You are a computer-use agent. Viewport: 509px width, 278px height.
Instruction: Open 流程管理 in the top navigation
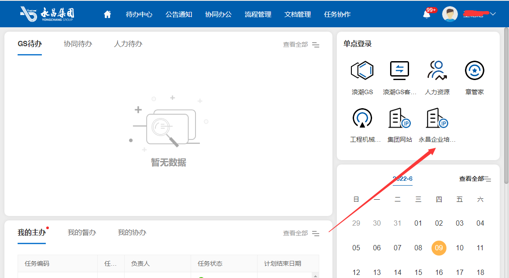pos(258,14)
